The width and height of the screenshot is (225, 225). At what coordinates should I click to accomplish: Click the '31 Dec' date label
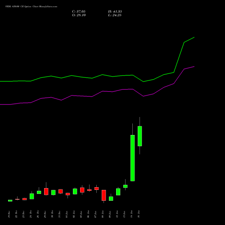click(x=59, y=214)
